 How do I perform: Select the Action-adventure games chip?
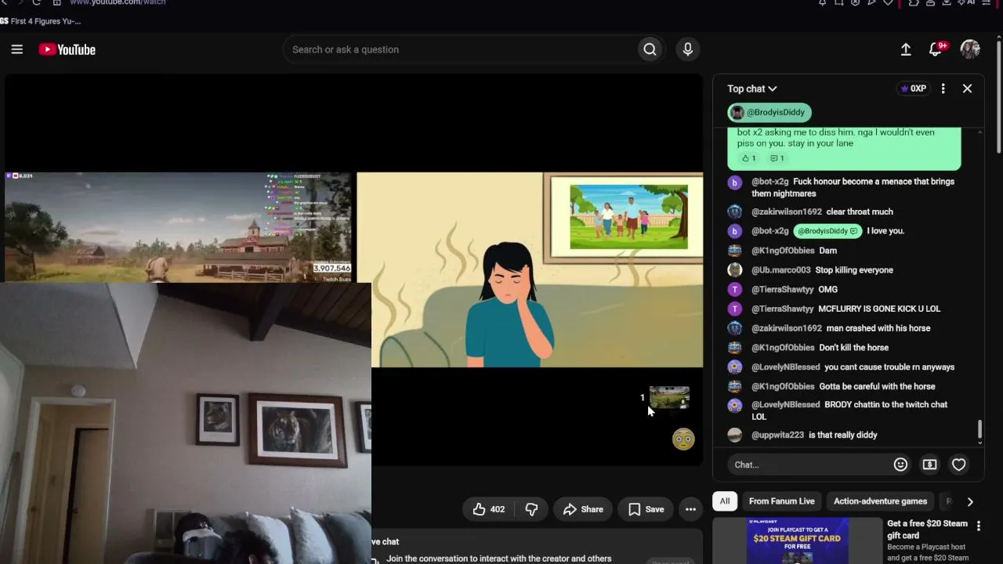[x=880, y=501]
